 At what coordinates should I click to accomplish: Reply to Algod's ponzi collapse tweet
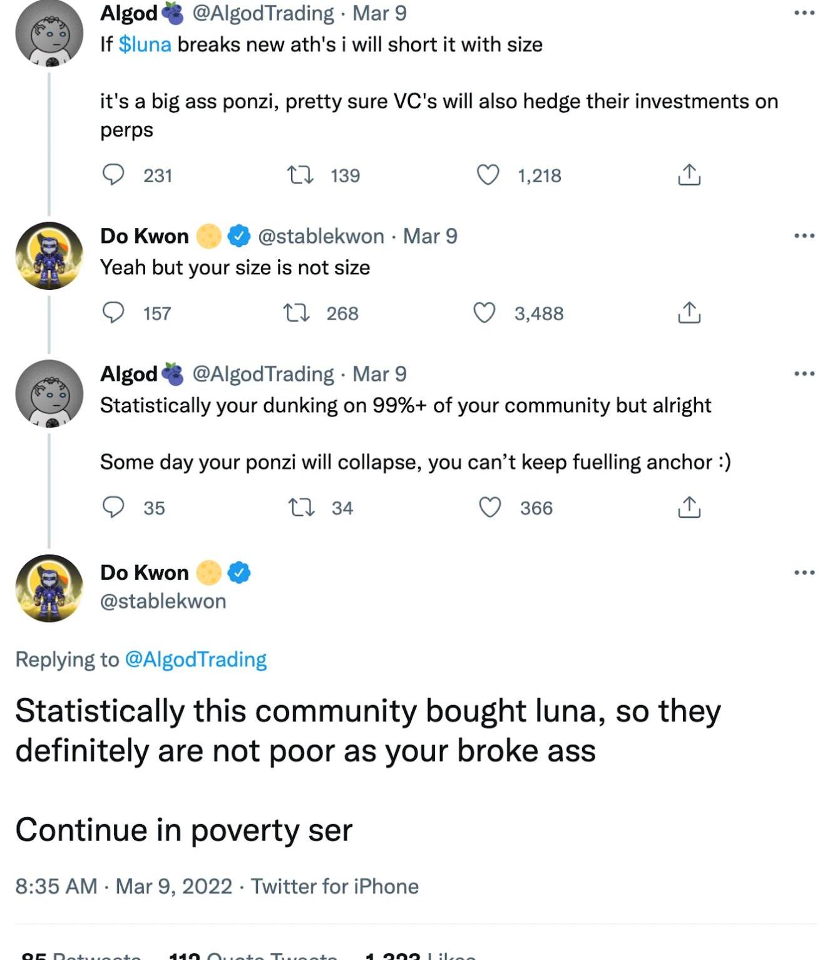point(113,507)
